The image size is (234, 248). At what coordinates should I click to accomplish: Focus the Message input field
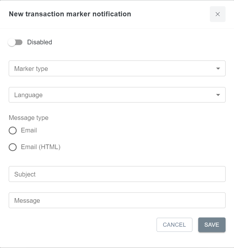click(x=117, y=200)
